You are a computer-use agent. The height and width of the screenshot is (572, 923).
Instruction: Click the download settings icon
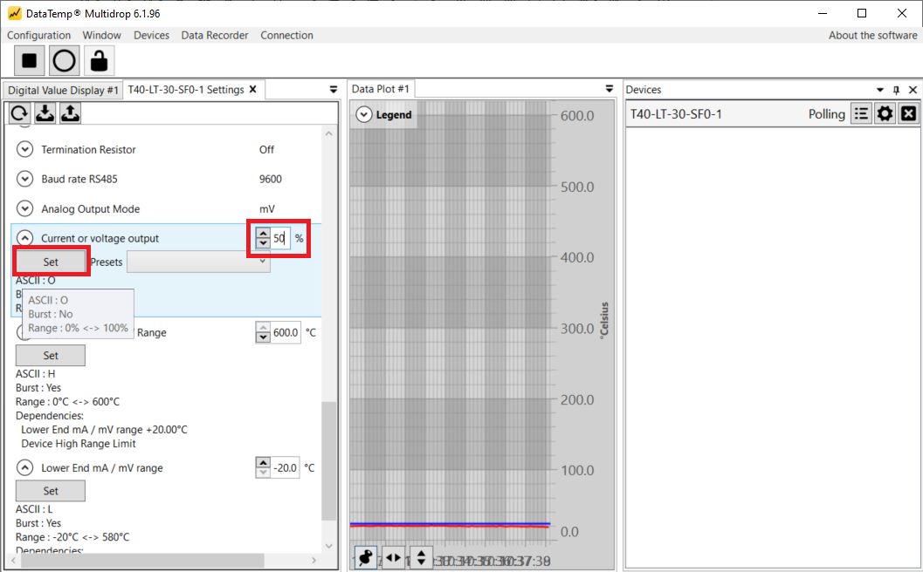coord(45,112)
